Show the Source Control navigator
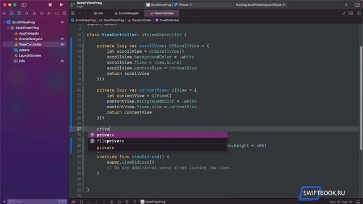This screenshot has width=363, height=204. pyautogui.click(x=11, y=14)
